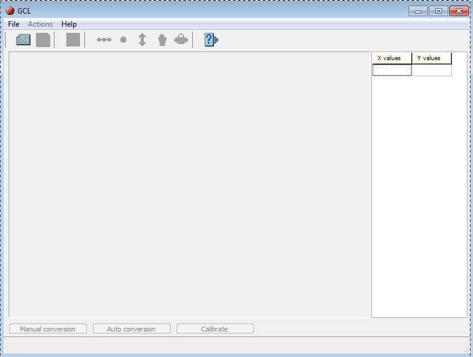Screen dimensions: 473x357
Task: Click the grayed save document toolbar icon
Action: point(43,40)
